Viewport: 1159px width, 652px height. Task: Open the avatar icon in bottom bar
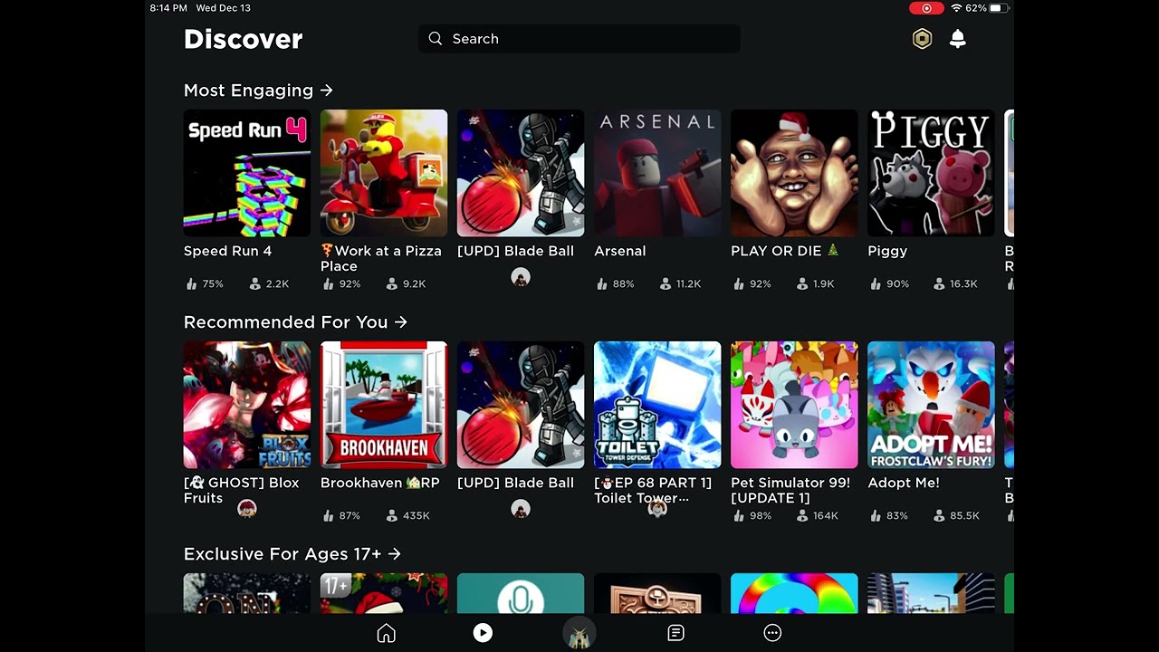click(579, 633)
